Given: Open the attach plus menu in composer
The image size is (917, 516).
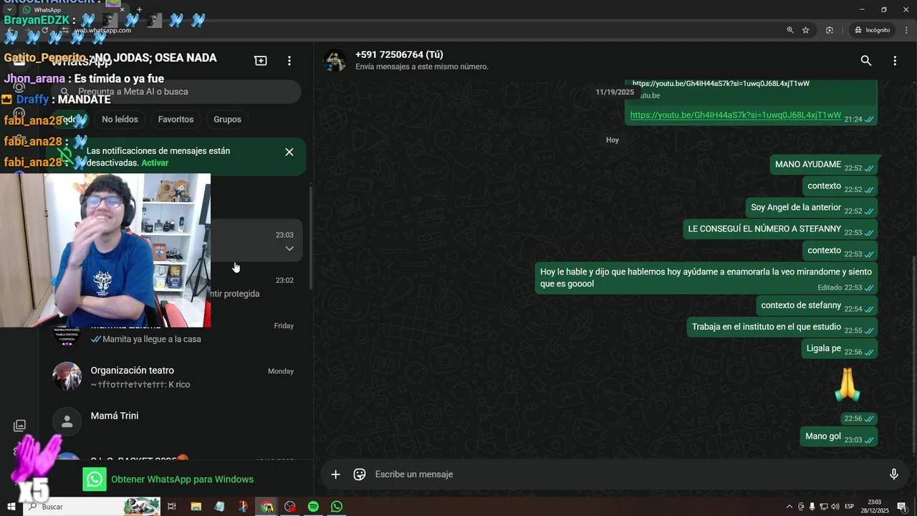Looking at the screenshot, I should coord(335,474).
